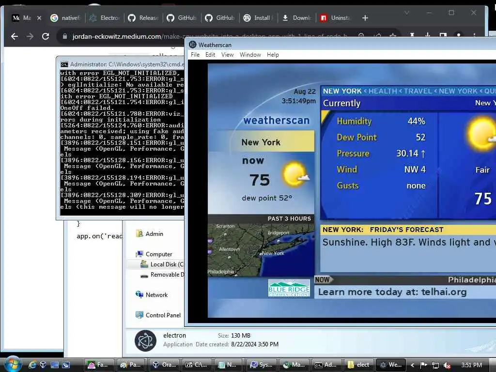The width and height of the screenshot is (496, 372).
Task: Click the padlock site info icon
Action: (x=65, y=36)
